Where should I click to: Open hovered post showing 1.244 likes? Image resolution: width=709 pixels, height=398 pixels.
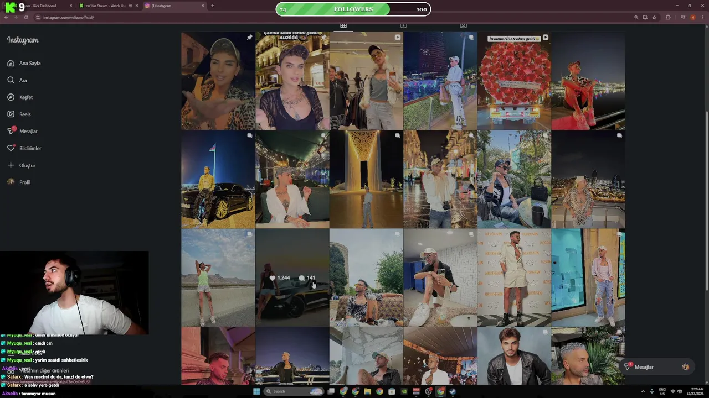tap(292, 277)
